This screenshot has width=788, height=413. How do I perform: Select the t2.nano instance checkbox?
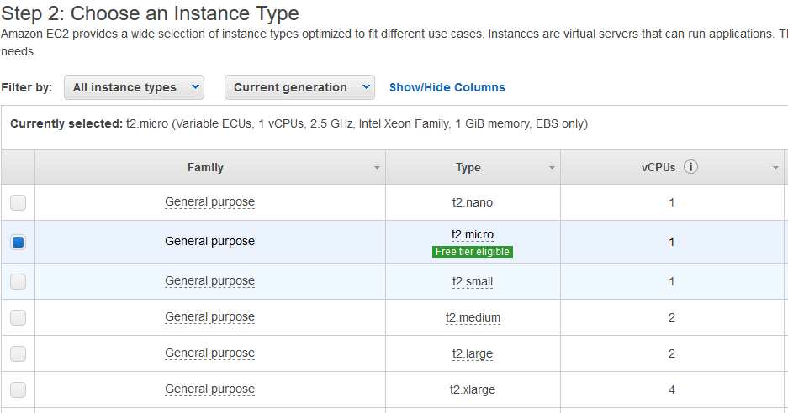(19, 203)
